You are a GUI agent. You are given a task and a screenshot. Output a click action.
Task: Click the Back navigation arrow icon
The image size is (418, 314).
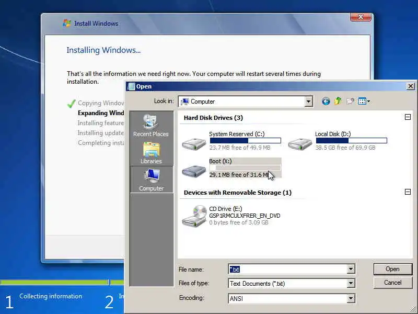(326, 101)
